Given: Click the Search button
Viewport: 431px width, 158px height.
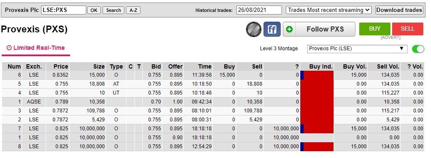Looking at the screenshot, I should [x=114, y=10].
